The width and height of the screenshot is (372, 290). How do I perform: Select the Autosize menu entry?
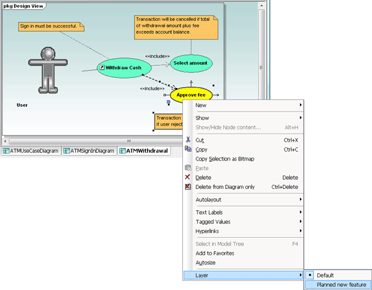click(x=206, y=262)
